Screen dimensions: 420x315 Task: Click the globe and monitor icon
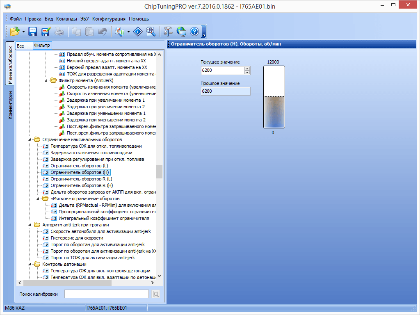[181, 32]
